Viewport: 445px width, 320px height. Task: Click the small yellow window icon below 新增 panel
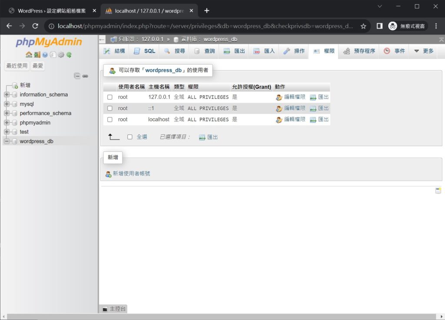click(x=438, y=190)
